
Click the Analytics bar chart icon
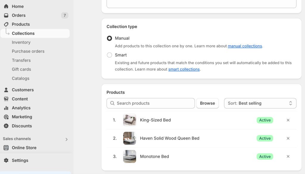(6, 108)
